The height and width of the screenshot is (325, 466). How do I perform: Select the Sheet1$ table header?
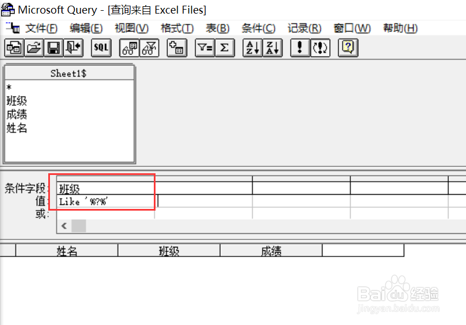click(69, 73)
